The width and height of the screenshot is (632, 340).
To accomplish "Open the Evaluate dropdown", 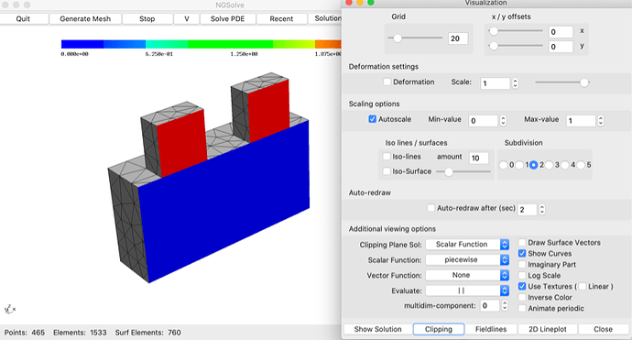I will (x=467, y=291).
